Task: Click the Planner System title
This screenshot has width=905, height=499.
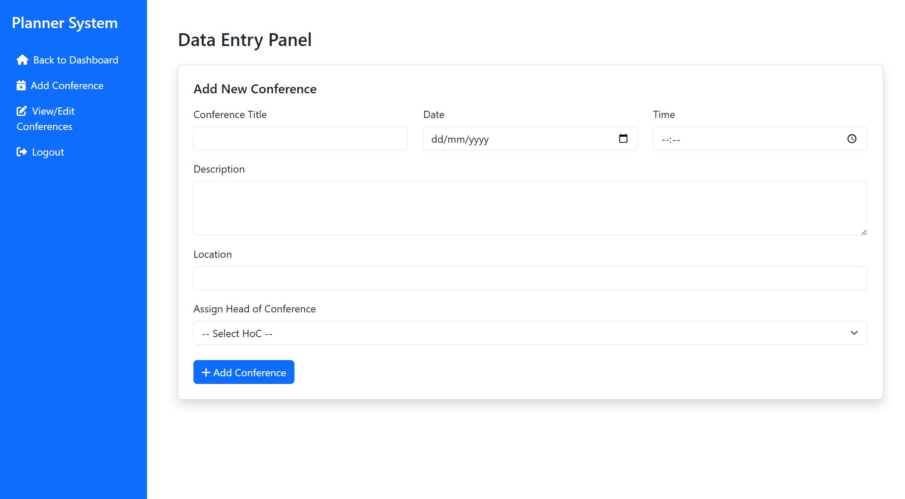Action: 65,23
